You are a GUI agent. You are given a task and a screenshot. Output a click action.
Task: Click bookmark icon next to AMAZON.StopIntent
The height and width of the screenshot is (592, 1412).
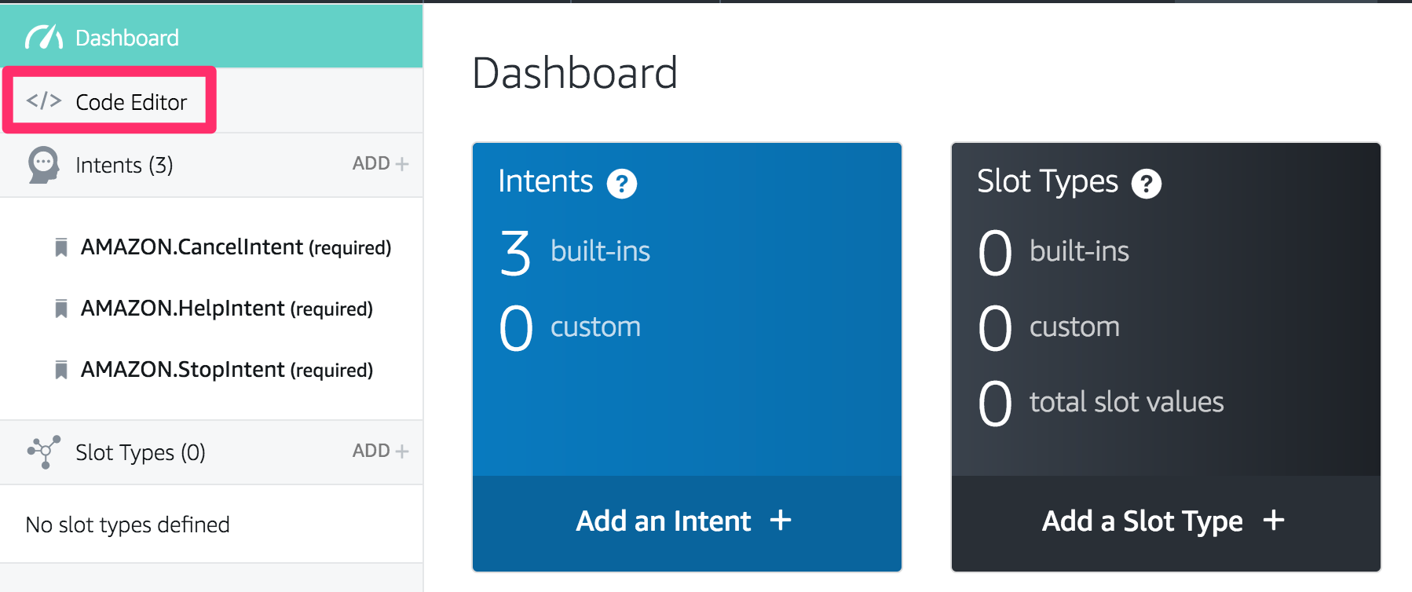click(61, 370)
